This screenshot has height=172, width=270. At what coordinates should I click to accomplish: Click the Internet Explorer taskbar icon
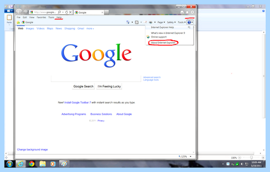click(x=21, y=164)
